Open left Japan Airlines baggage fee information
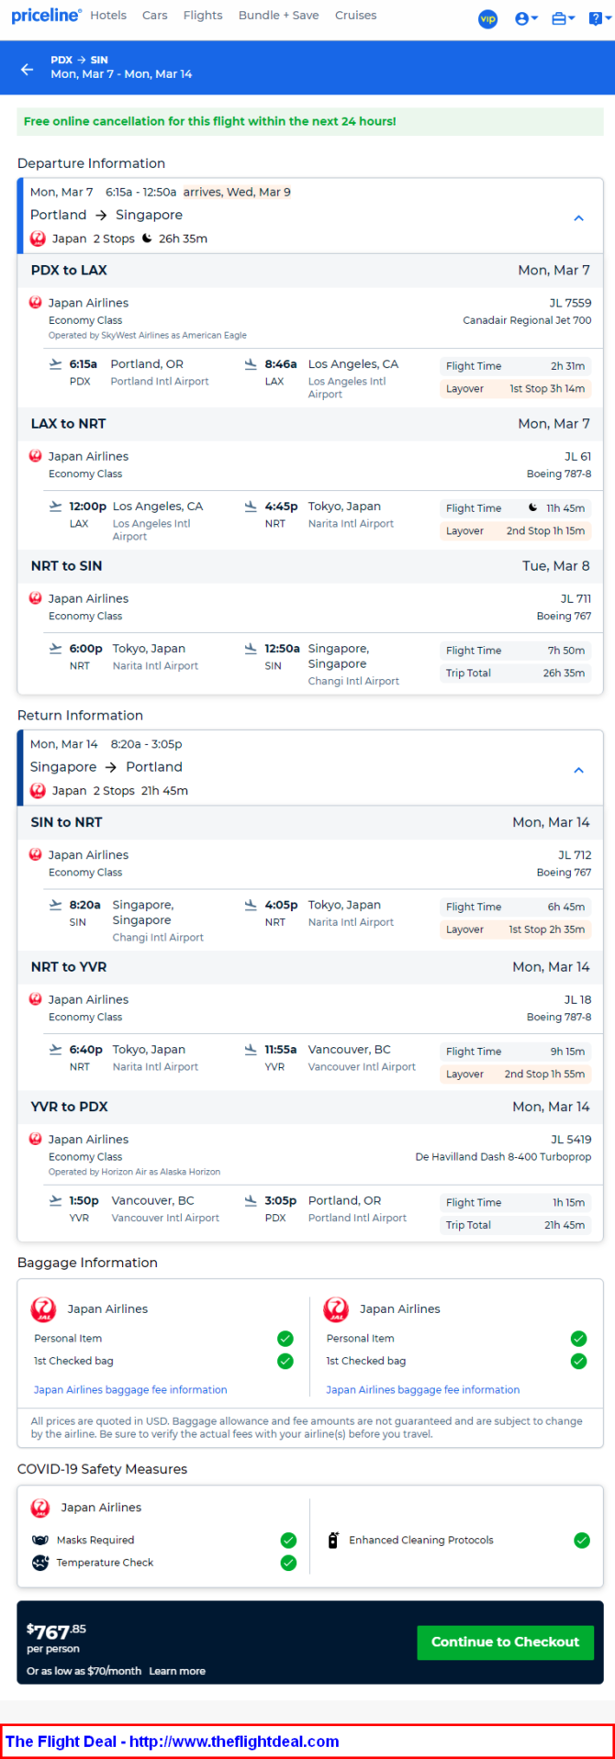The width and height of the screenshot is (615, 1759). click(130, 1389)
